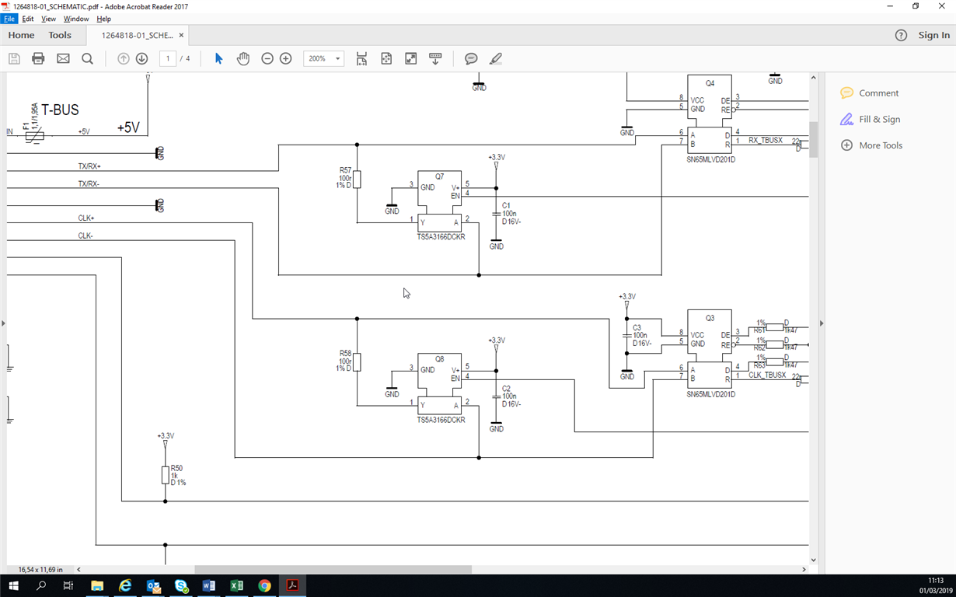Select the 1264818-01_SCHE document tab
Image resolution: width=956 pixels, height=597 pixels.
pos(137,35)
